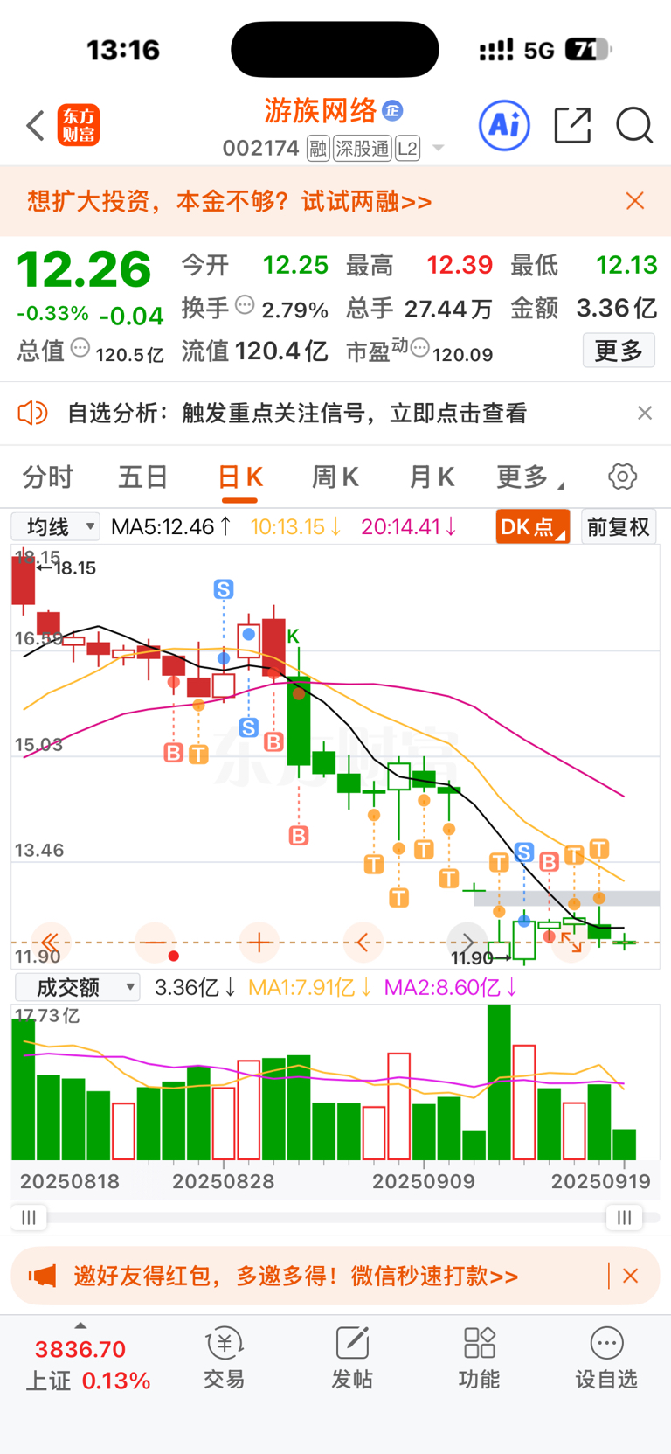Select the 日K tab
This screenshot has width=671, height=1454.
pyautogui.click(x=239, y=477)
